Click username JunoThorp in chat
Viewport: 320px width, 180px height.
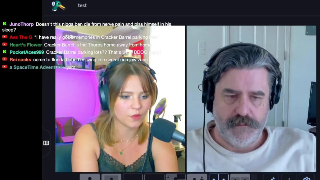pyautogui.click(x=21, y=24)
